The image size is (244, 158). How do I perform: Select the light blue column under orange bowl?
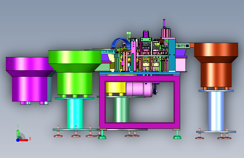[216, 111]
